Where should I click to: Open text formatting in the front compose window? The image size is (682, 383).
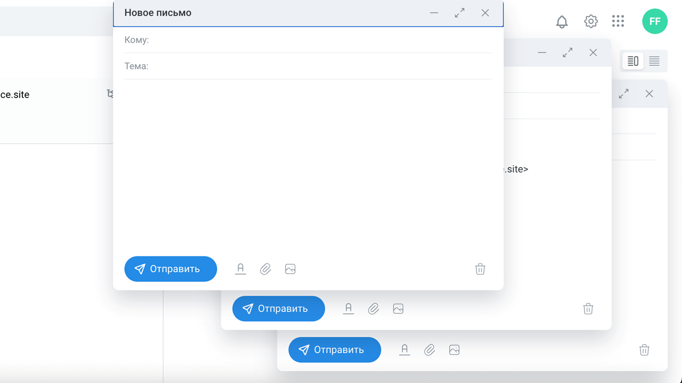(240, 269)
